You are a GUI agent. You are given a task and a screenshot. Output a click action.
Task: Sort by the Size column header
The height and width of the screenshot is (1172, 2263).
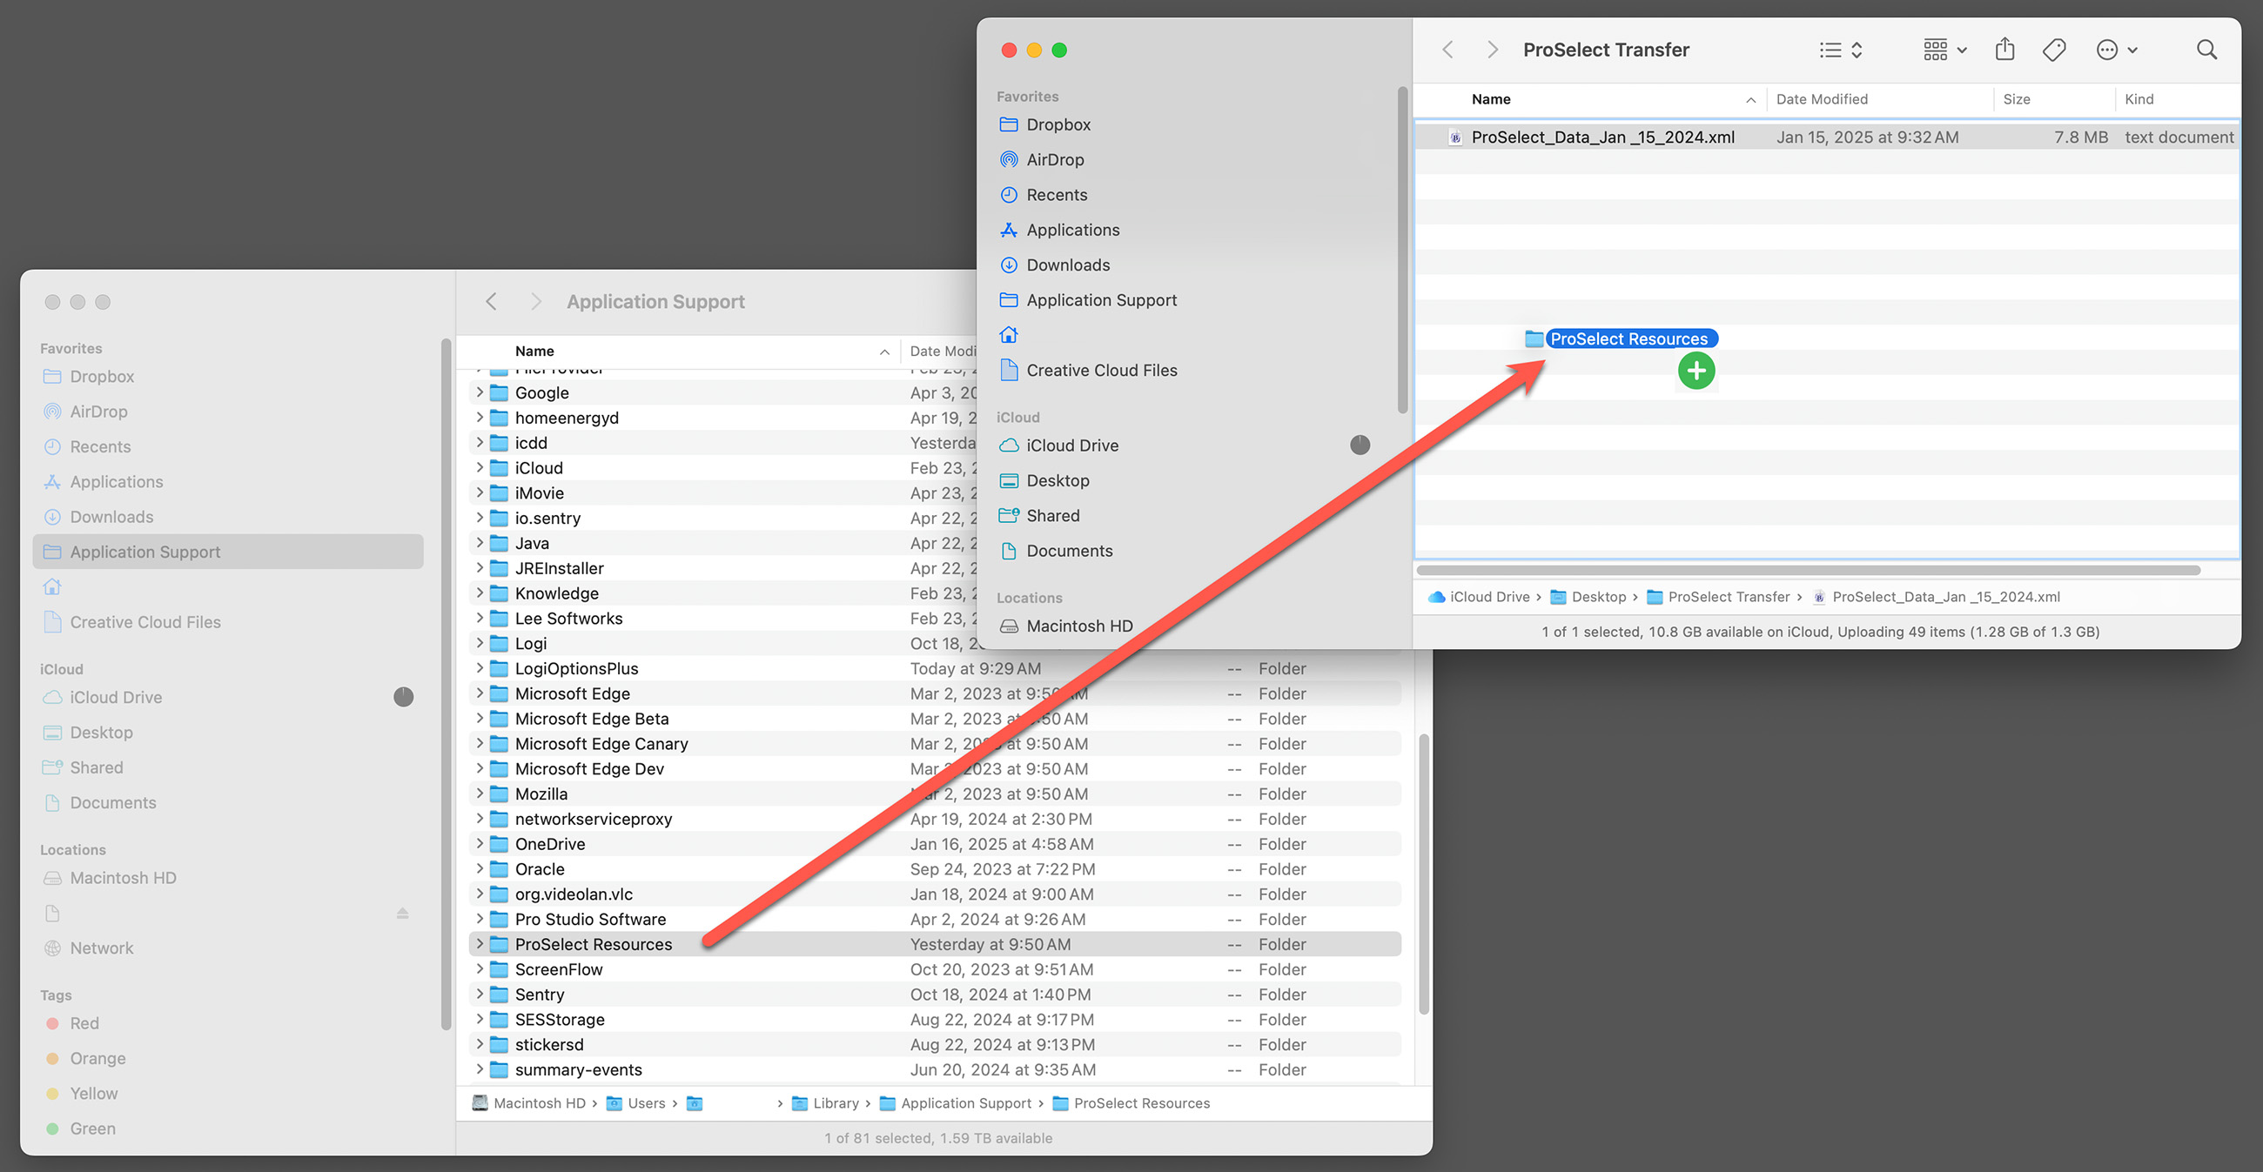pos(2016,99)
